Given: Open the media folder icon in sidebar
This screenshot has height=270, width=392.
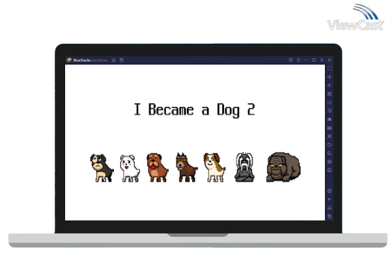Looking at the screenshot, I should tap(329, 145).
